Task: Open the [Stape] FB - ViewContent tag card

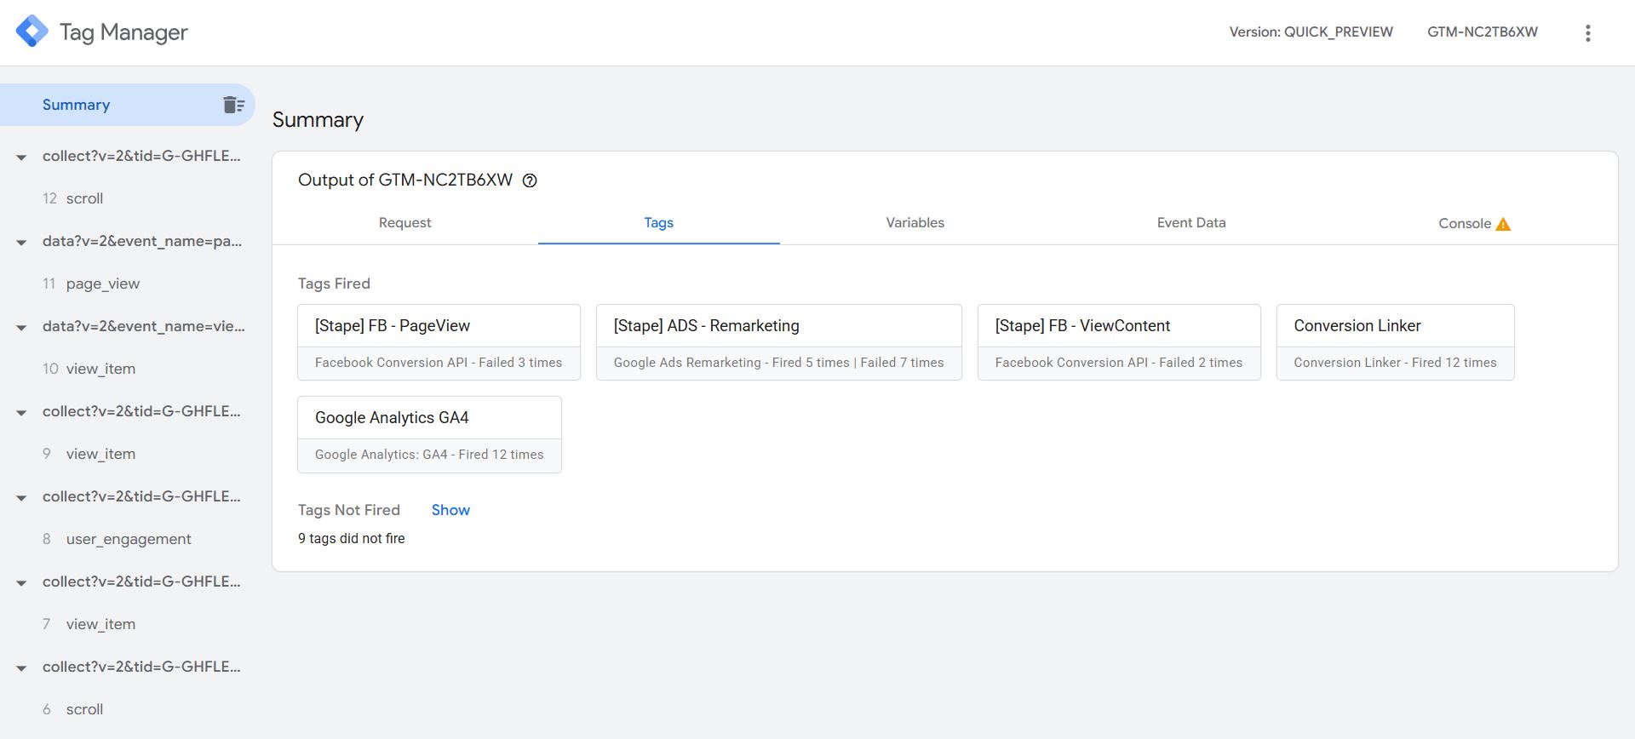Action: click(1119, 342)
